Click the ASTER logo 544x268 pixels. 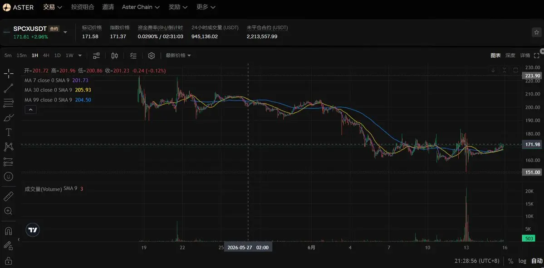click(x=18, y=7)
